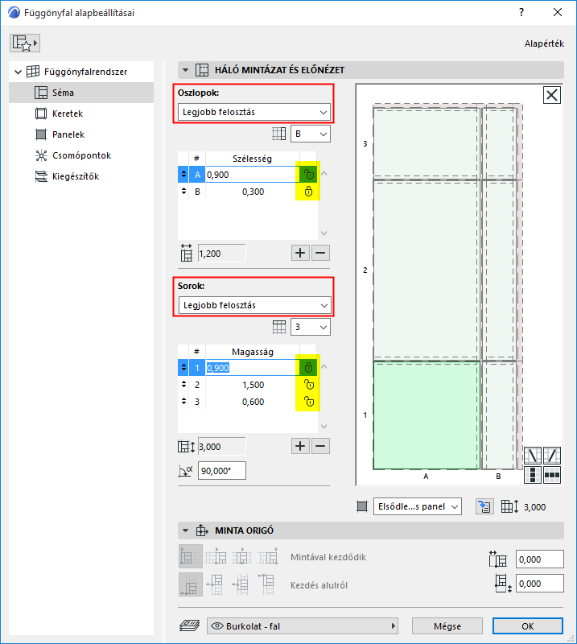Screen dimensions: 577x644
Task: Open the favorites picker icon button
Action: 25,43
